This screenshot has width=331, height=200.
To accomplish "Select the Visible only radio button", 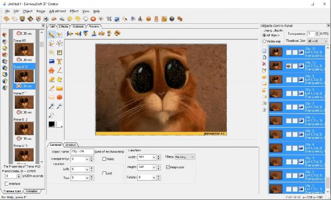I will pos(264,41).
